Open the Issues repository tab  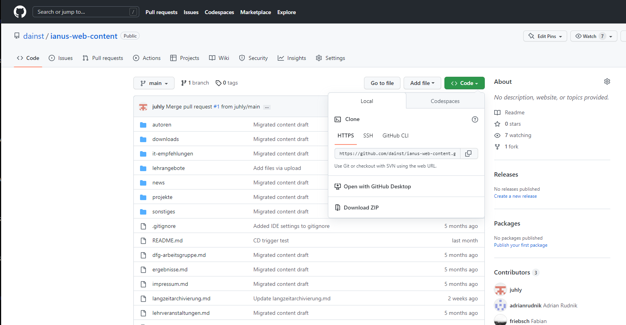click(61, 58)
